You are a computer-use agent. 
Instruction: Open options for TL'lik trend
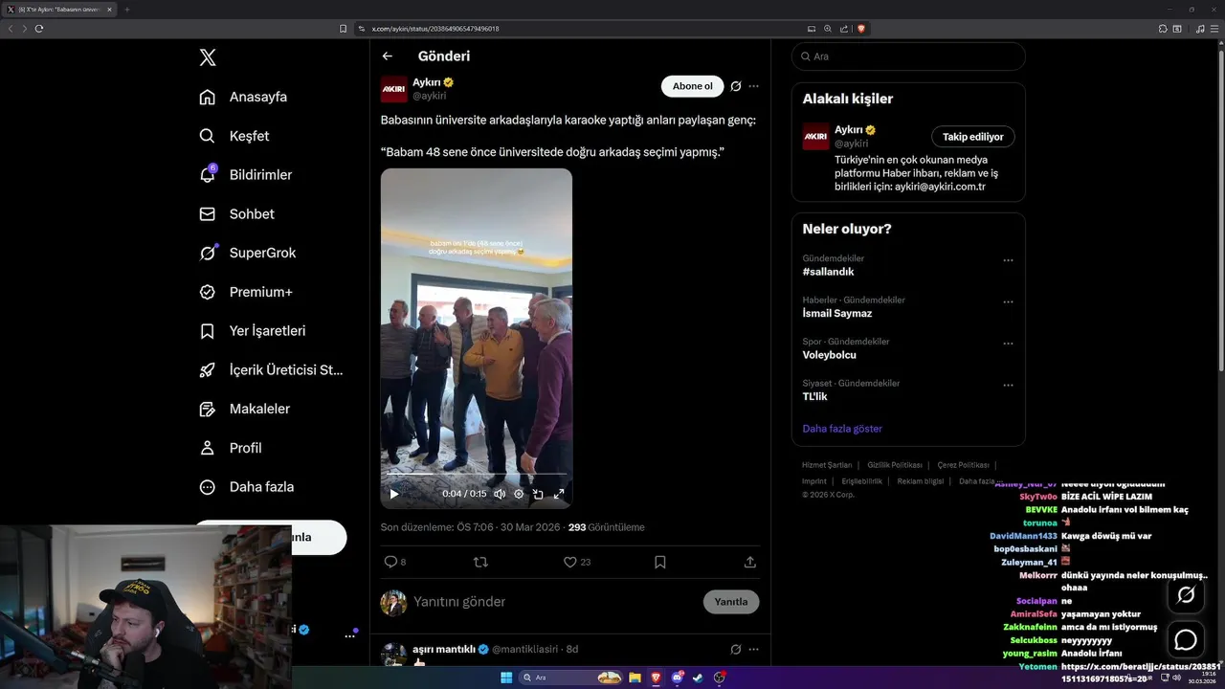click(x=1008, y=385)
